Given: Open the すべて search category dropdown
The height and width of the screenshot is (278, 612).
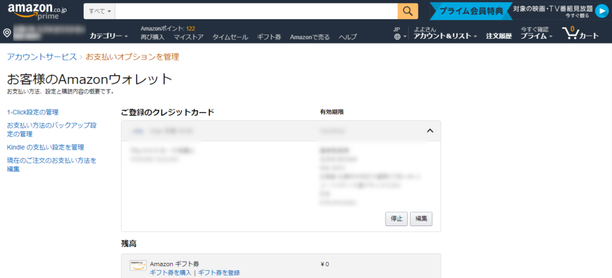Looking at the screenshot, I should pos(100,11).
